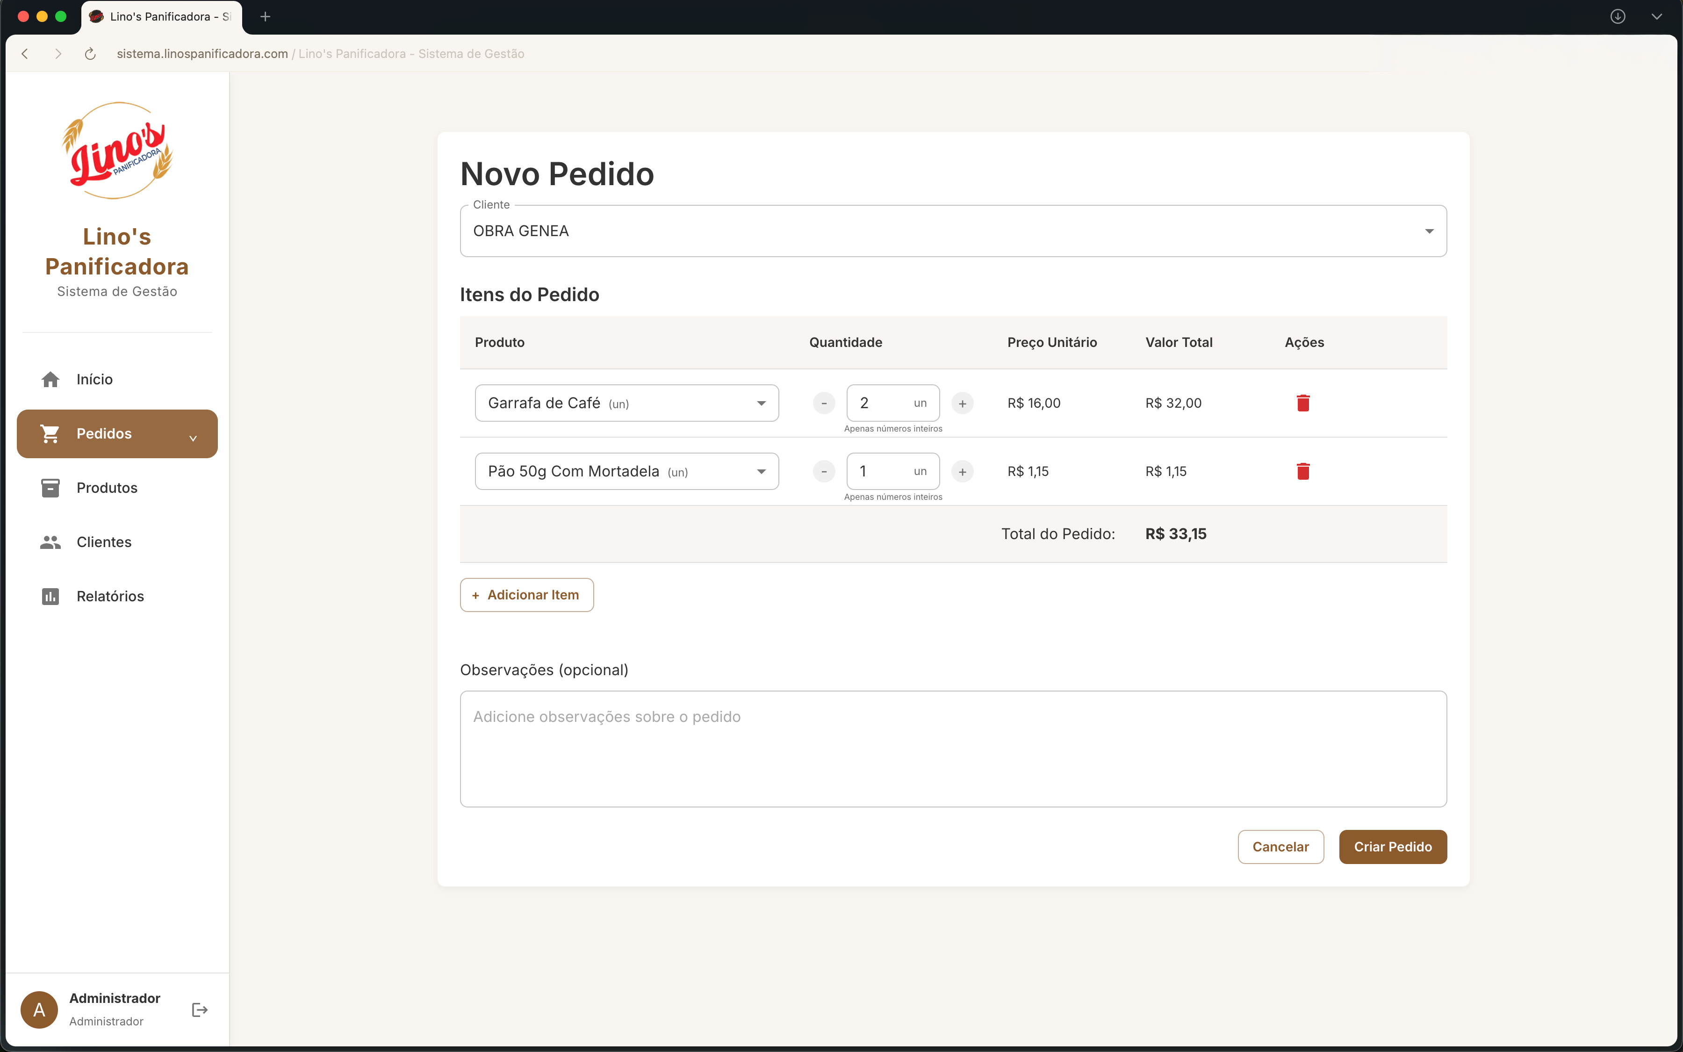
Task: Click the Criar Pedido button
Action: pos(1392,847)
